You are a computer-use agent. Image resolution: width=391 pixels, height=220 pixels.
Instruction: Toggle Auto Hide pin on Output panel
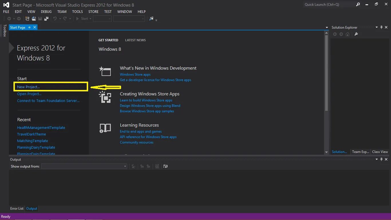tap(381, 159)
